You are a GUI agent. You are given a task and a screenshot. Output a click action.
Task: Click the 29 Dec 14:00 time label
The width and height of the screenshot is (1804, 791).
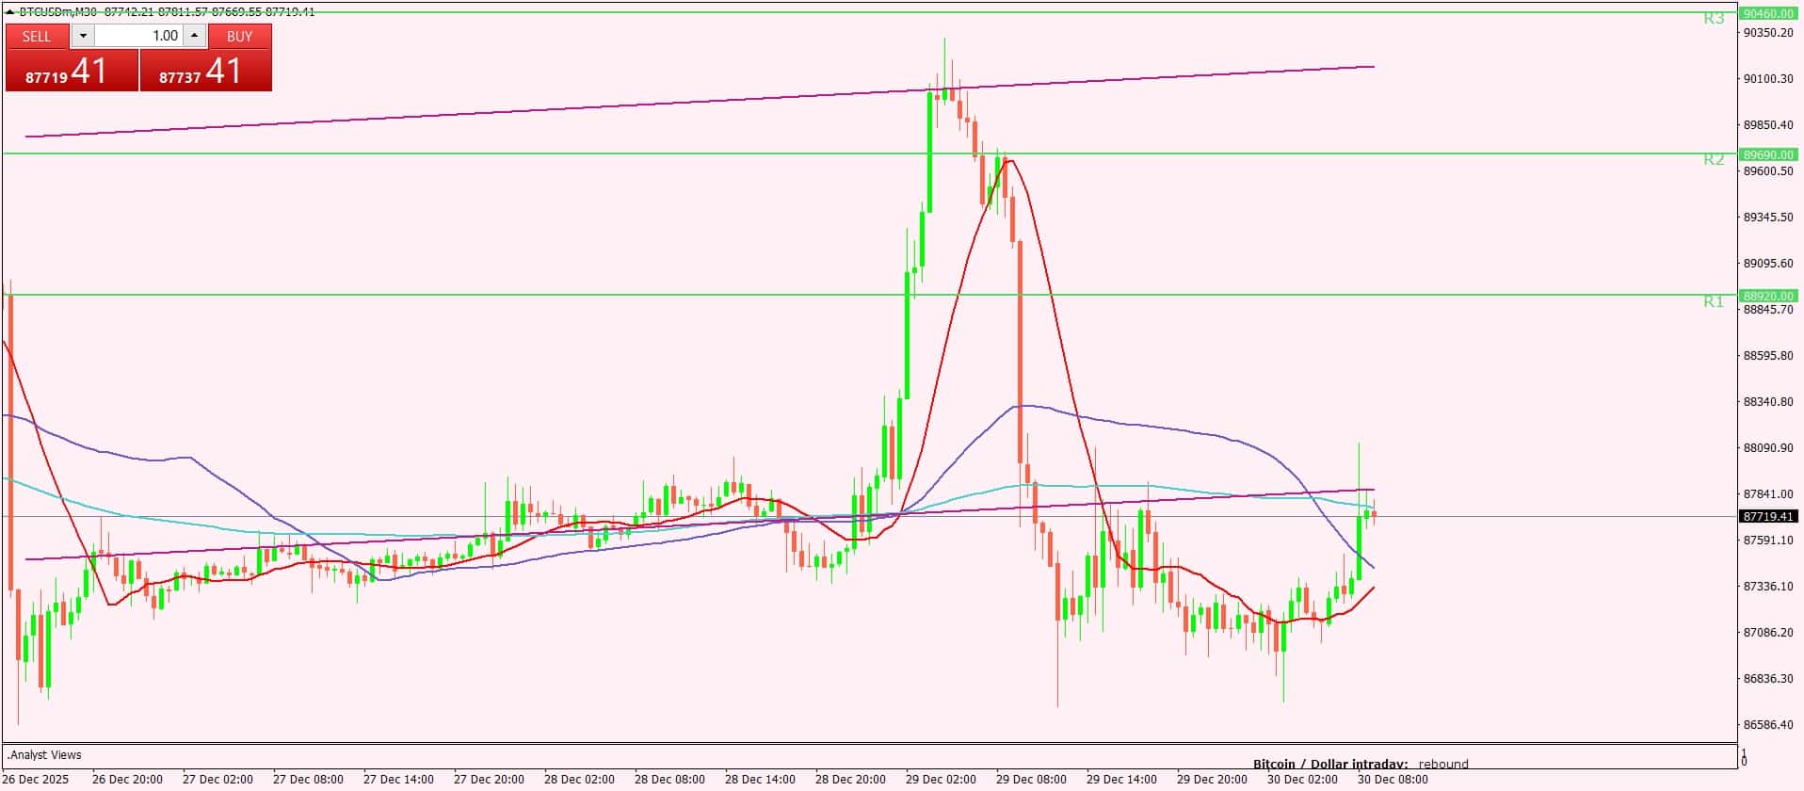[1121, 779]
